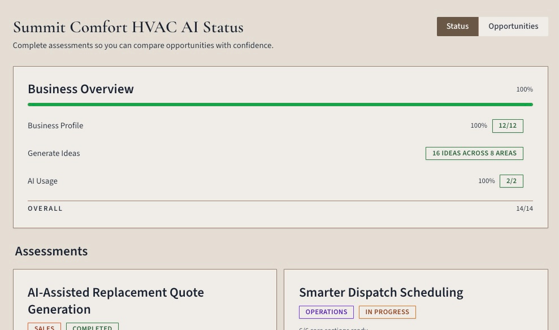
Task: Open the Generate Ideas row
Action: [280, 153]
